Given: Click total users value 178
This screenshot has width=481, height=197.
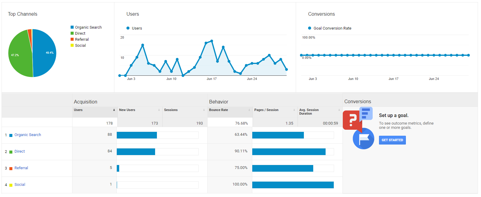Looking at the screenshot, I should pos(110,123).
